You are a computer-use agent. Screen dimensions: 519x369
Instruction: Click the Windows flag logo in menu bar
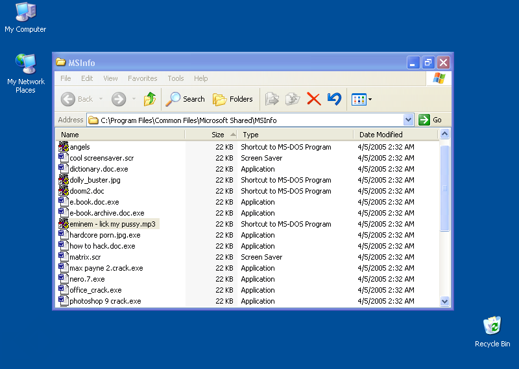click(x=439, y=78)
